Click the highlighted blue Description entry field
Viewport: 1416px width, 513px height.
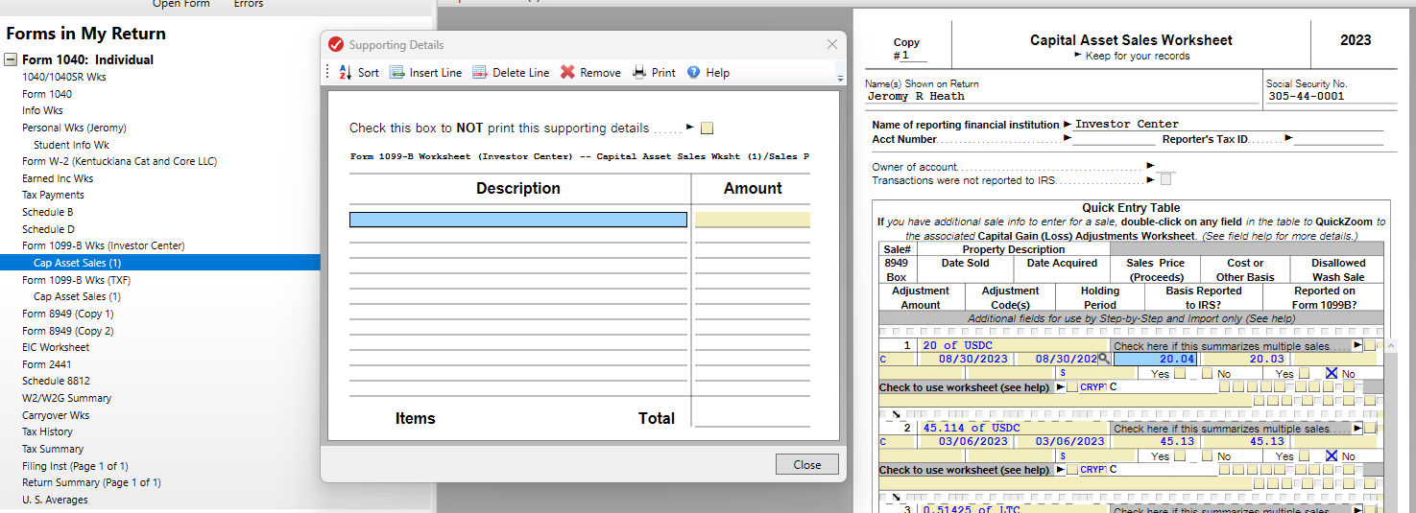coord(517,220)
